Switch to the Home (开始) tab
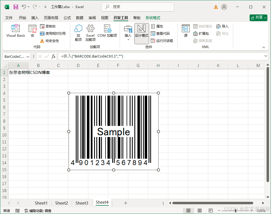 (22, 18)
